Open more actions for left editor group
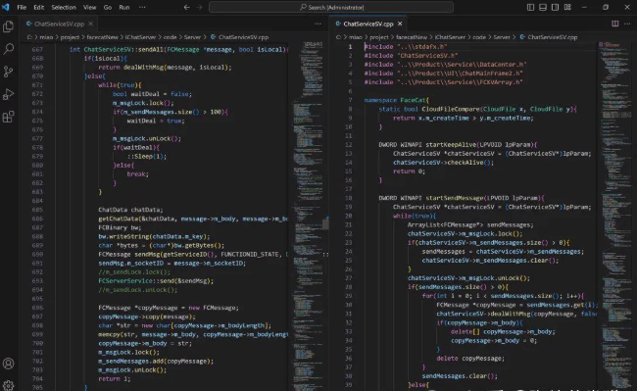The height and width of the screenshot is (391, 637). coord(318,24)
